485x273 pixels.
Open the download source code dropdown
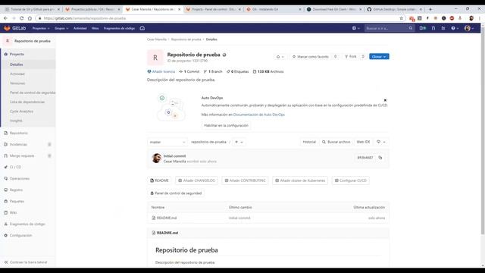coord(380,142)
